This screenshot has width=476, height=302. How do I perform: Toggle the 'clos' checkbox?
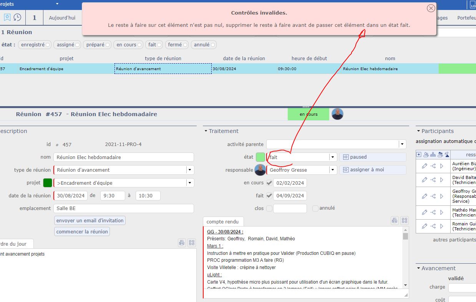[269, 208]
